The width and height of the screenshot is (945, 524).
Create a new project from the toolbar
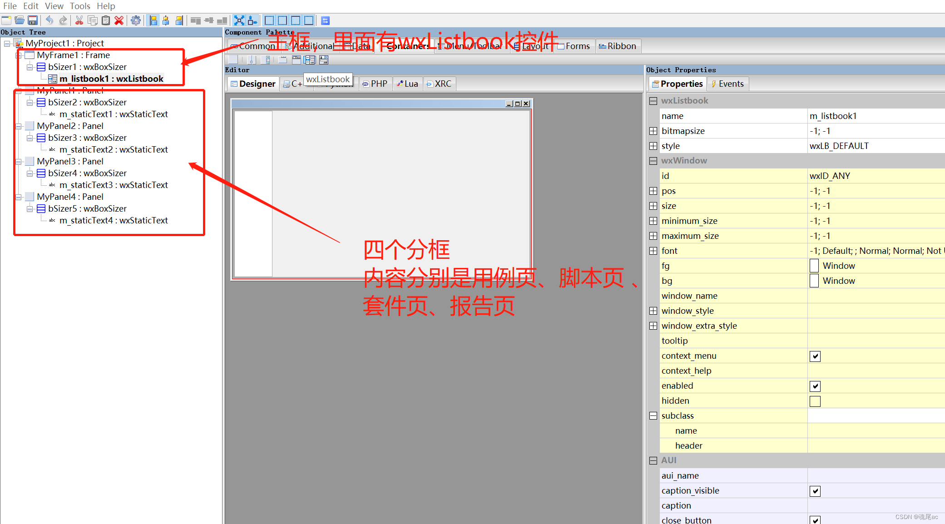pos(6,20)
